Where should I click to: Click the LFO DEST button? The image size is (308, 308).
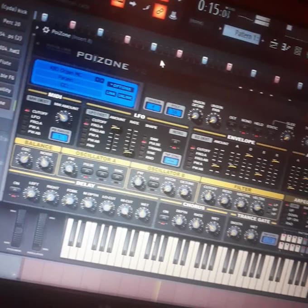point(97,114)
